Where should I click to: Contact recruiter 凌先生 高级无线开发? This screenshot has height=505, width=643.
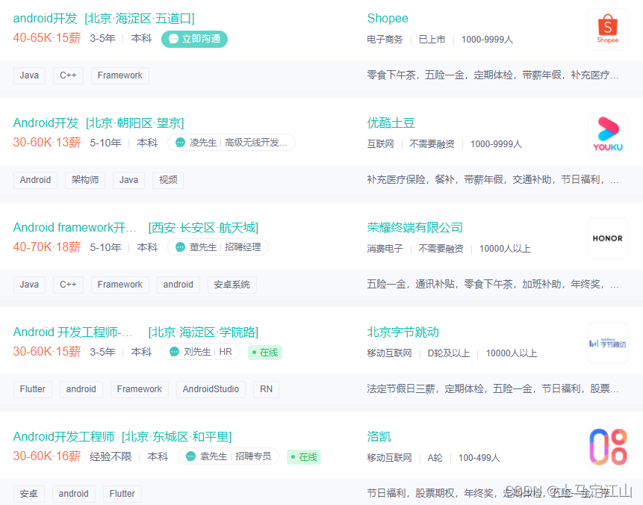tap(232, 143)
